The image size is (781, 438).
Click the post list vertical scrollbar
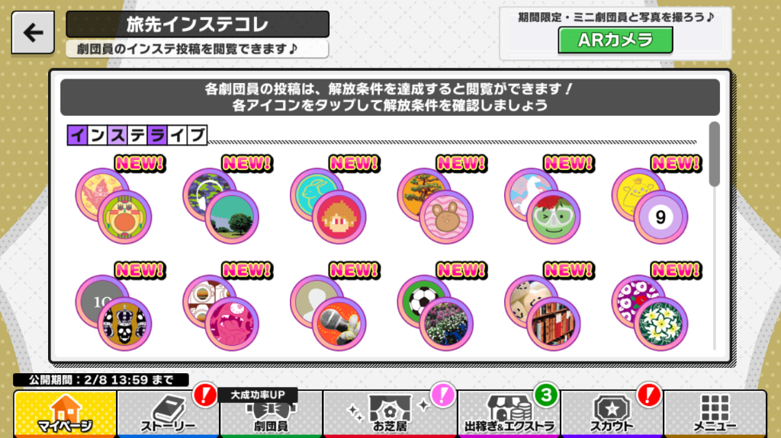coord(714,235)
